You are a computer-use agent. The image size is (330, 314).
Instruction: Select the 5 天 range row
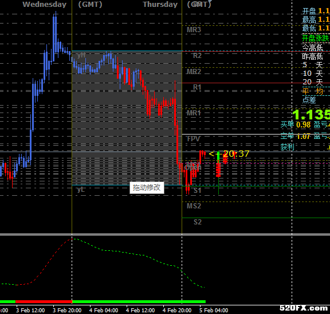point(313,65)
